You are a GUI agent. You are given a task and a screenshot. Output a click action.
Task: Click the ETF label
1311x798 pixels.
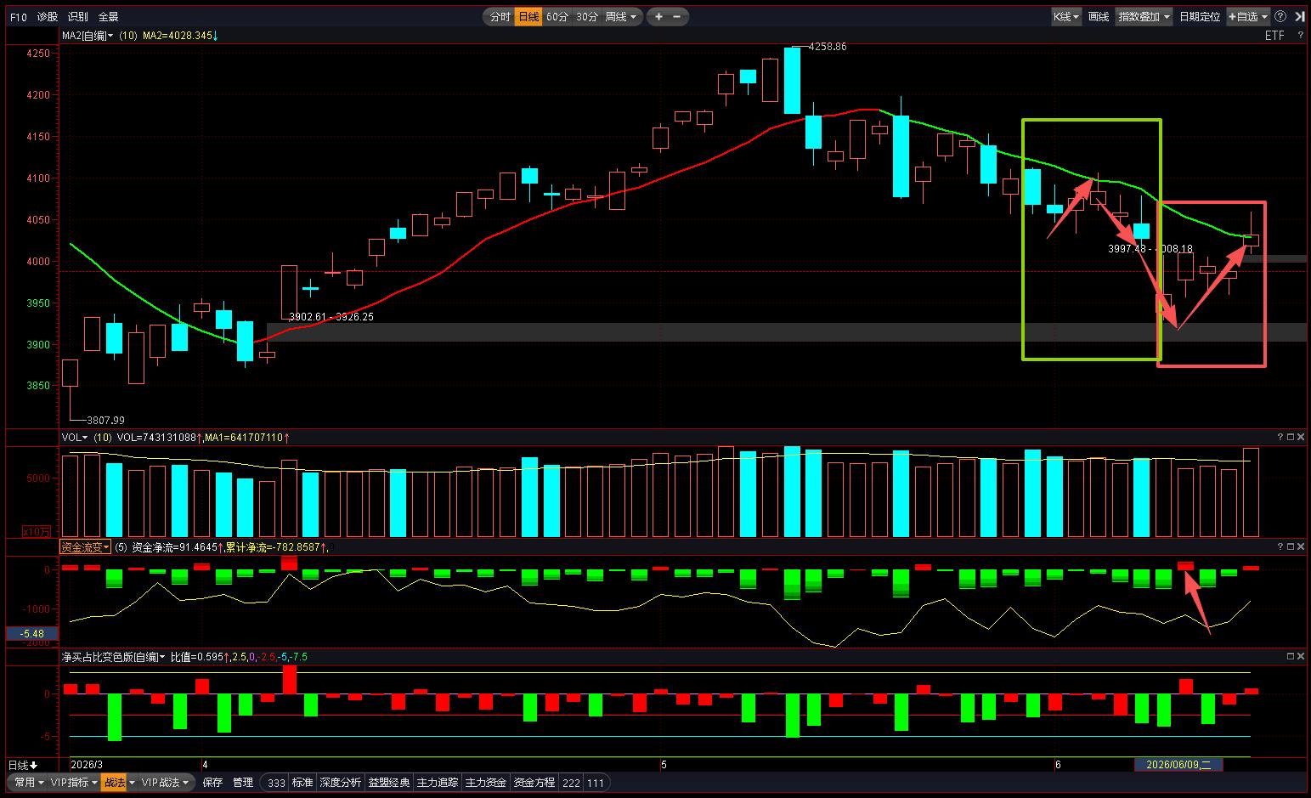[1274, 36]
